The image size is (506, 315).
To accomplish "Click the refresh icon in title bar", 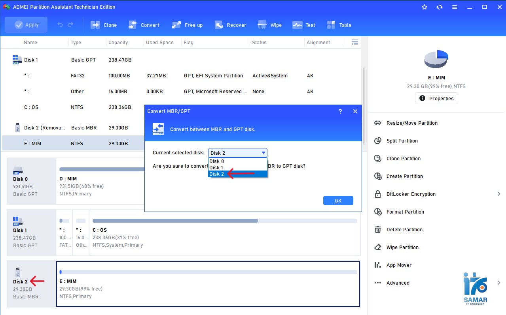I will (x=439, y=7).
